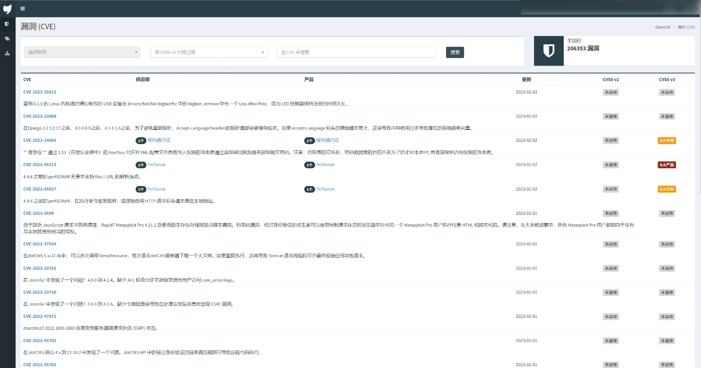Open CVE-2023-25012 details
Viewport: 701px width, 368px height.
[40, 92]
